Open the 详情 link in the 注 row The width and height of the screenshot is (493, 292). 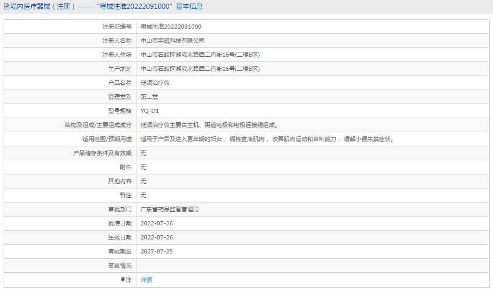146,280
